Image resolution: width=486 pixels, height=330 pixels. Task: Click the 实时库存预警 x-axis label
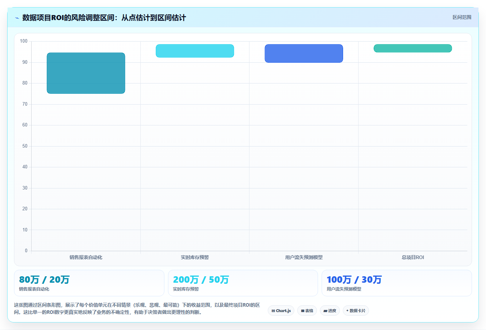click(195, 257)
